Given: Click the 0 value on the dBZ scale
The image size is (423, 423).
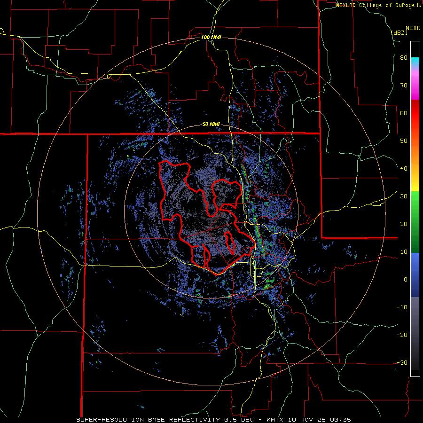Looking at the screenshot, I should pyautogui.click(x=406, y=280).
